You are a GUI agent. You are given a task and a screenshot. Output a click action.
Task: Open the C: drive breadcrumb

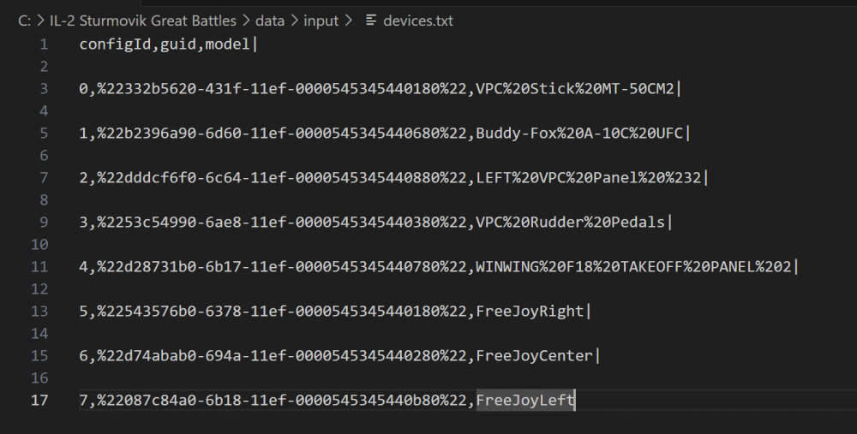click(23, 20)
